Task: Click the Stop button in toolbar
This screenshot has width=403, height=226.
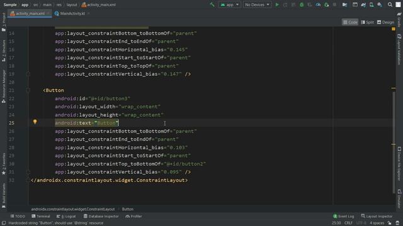Action: pos(334,4)
